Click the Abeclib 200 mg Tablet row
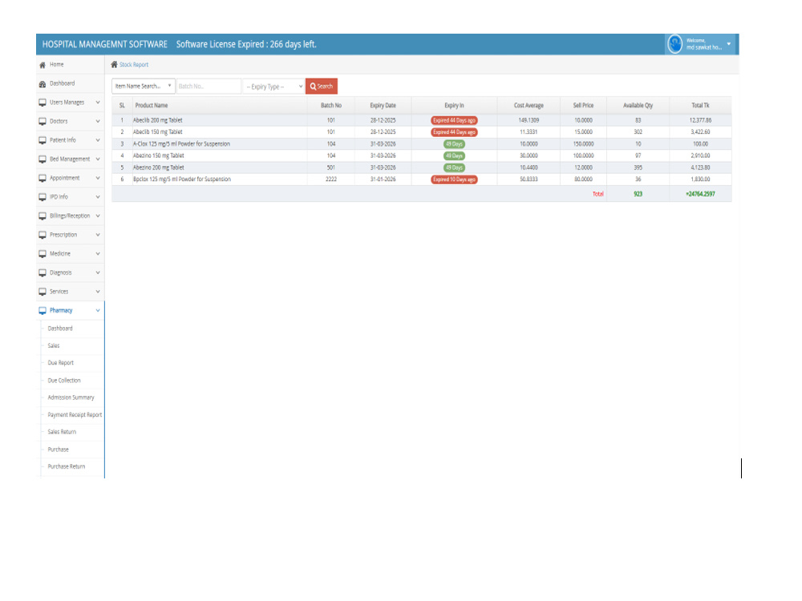The image size is (802, 601). (422, 121)
